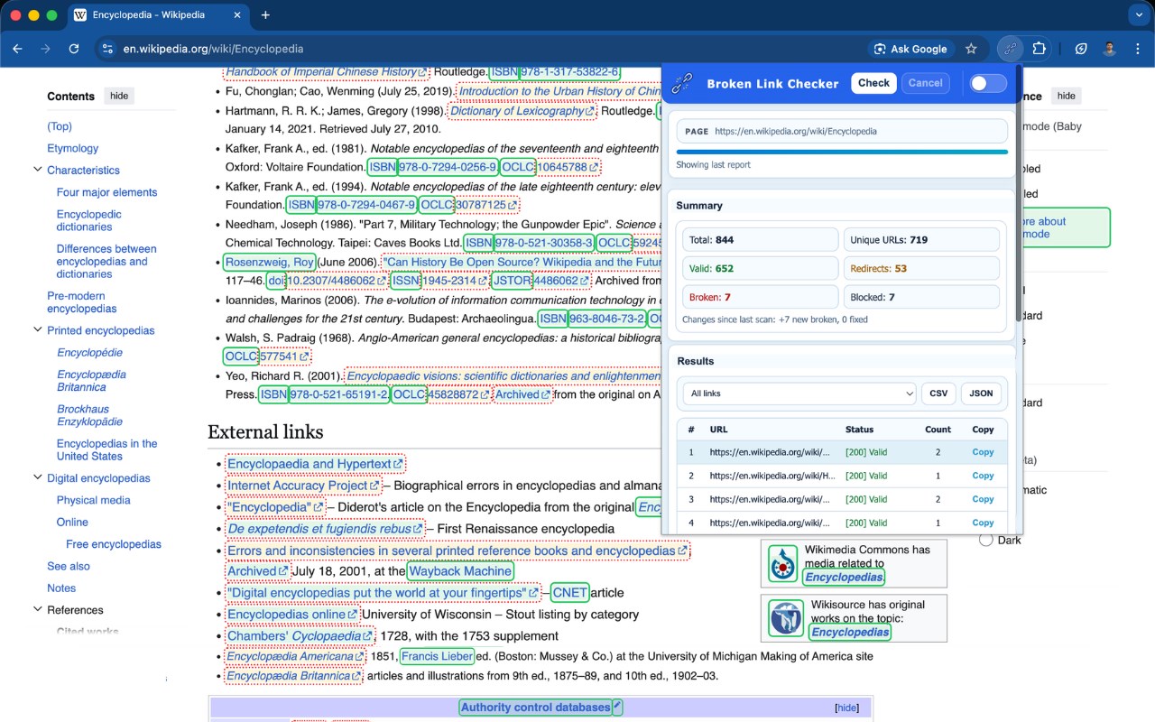Reload the page with the refresh icon
The image size is (1155, 722).
(x=74, y=49)
